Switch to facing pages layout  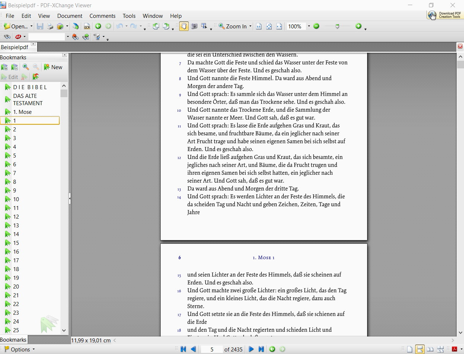click(x=430, y=349)
